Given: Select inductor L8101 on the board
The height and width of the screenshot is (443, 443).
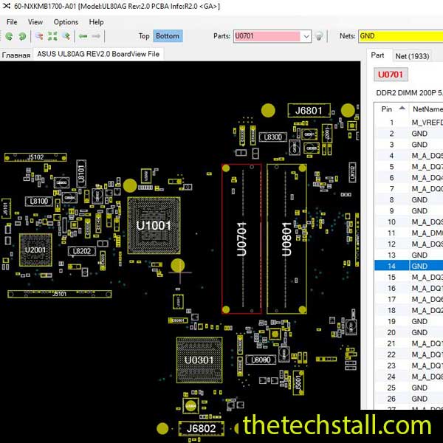Looking at the screenshot, I should pos(81,174).
